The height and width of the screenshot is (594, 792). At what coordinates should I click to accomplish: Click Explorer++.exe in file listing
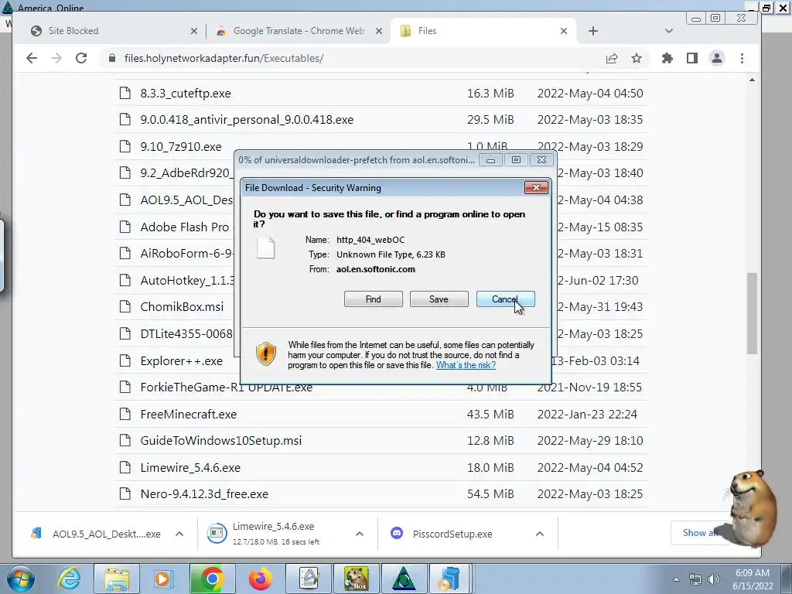[x=181, y=360]
